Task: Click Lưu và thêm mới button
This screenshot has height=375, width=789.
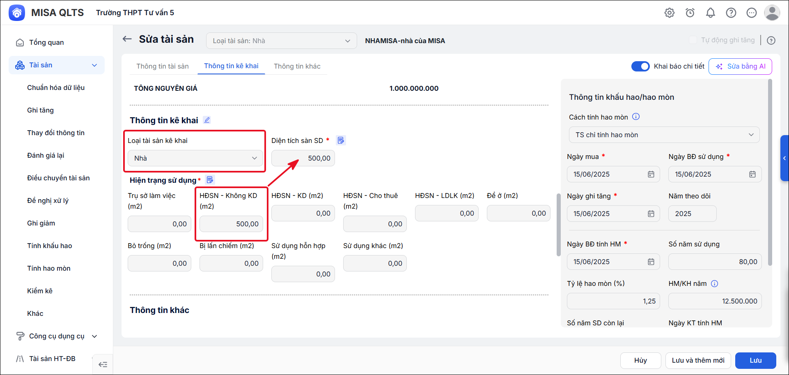Action: pyautogui.click(x=698, y=361)
